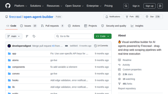This screenshot has width=168, height=94.
Task: Open the hooks folder name
Action: tap(15, 80)
